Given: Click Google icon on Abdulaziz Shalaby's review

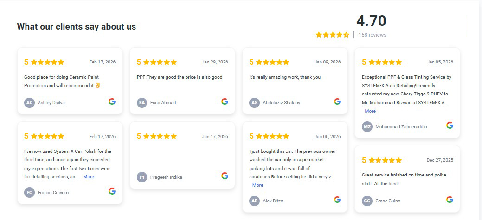Looking at the screenshot, I should (337, 101).
